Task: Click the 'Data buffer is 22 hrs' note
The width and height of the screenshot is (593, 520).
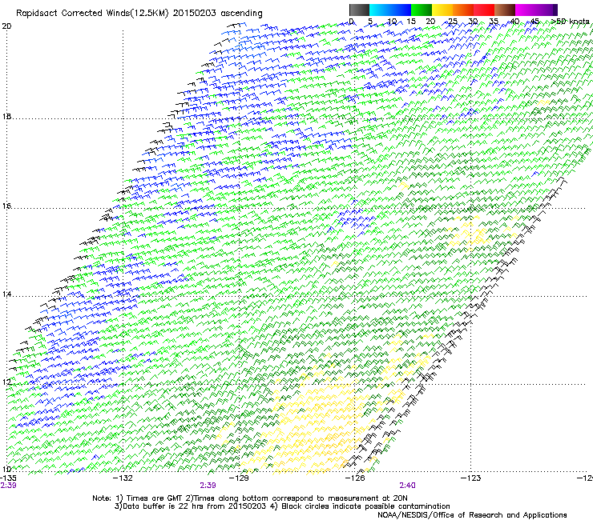Action: click(192, 506)
